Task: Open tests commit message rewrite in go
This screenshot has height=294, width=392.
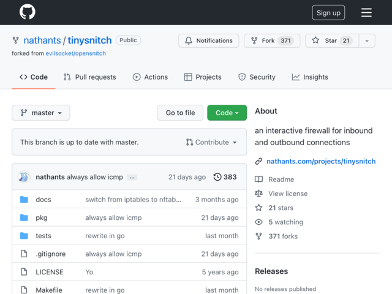Action: [105, 236]
